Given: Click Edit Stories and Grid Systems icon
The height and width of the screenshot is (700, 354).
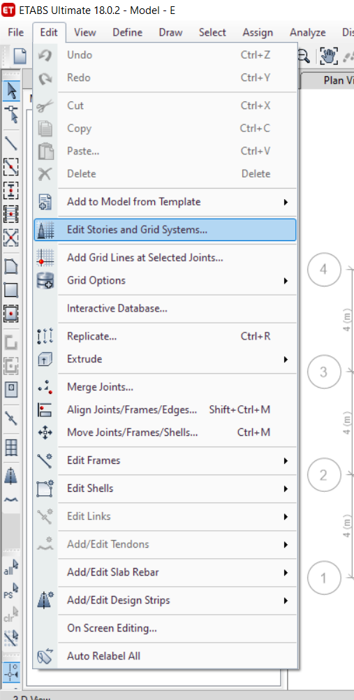Looking at the screenshot, I should (x=46, y=230).
